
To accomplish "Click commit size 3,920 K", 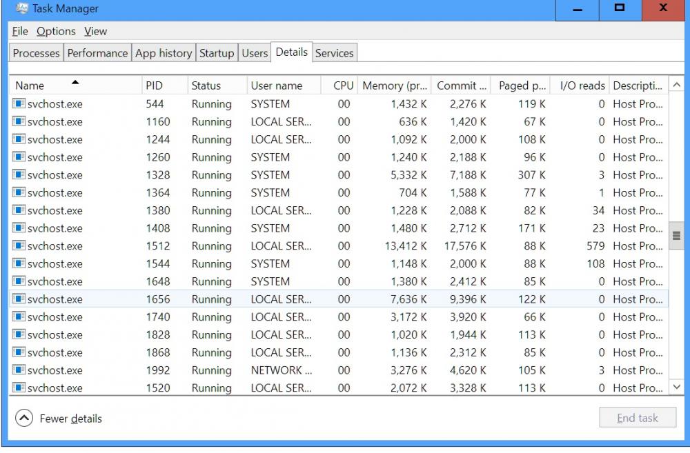I will tap(468, 316).
